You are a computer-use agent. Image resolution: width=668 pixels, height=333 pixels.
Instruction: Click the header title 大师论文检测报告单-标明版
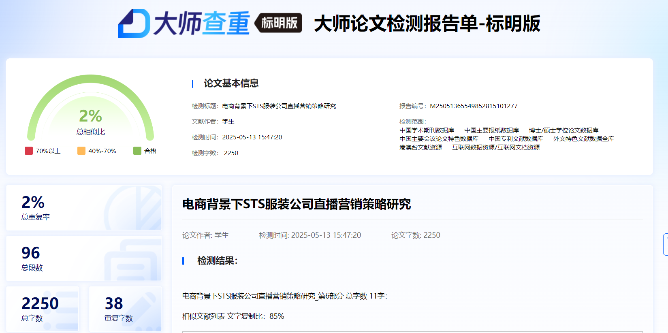tap(427, 23)
